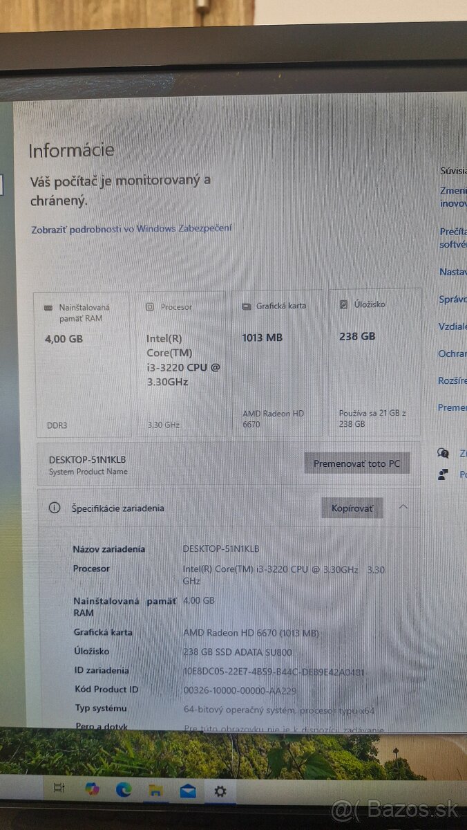Click Premenovať toto PC button
467x830 pixels.
click(357, 463)
